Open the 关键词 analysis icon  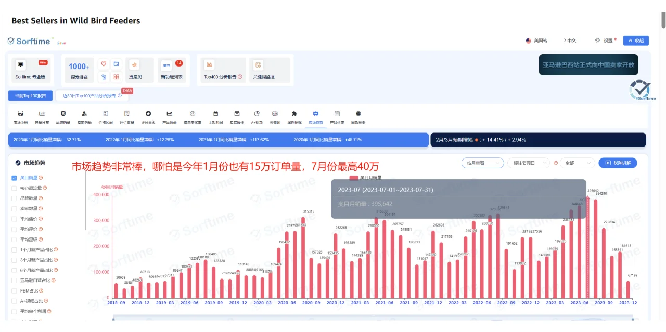click(x=275, y=114)
